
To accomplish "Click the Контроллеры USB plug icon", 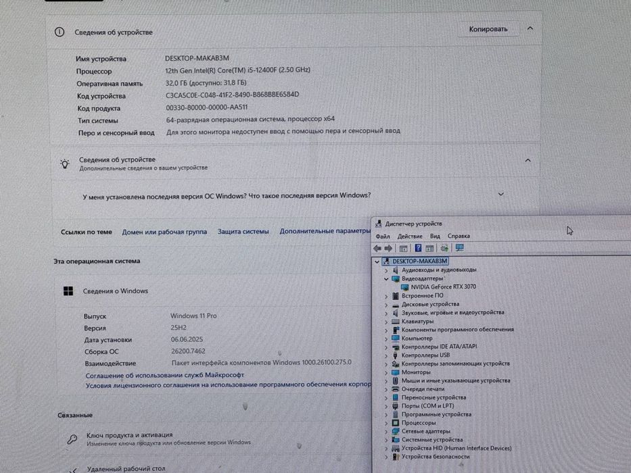I will click(396, 355).
